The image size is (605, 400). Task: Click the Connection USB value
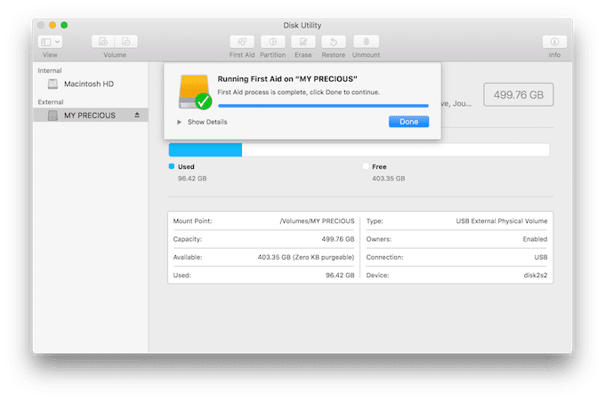tap(541, 257)
